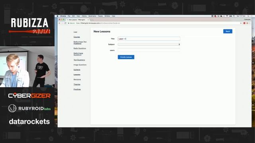Click the Create Lesson button
The width and height of the screenshot is (255, 143).
(126, 57)
